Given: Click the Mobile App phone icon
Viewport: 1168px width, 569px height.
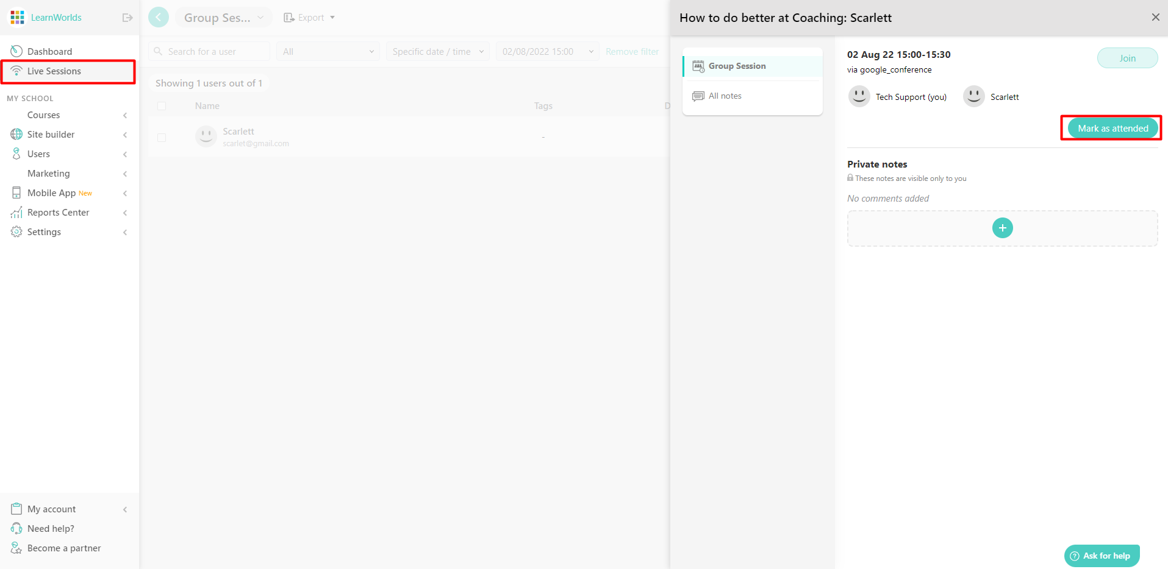Looking at the screenshot, I should click(16, 193).
